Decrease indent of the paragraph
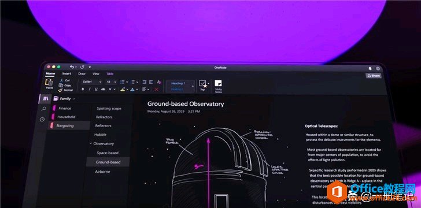Viewport: 421px width, 208px height. click(x=144, y=82)
